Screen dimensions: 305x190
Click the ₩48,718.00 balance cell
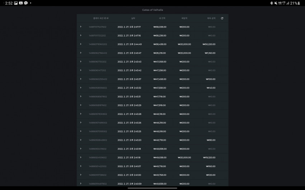[x=160, y=140]
